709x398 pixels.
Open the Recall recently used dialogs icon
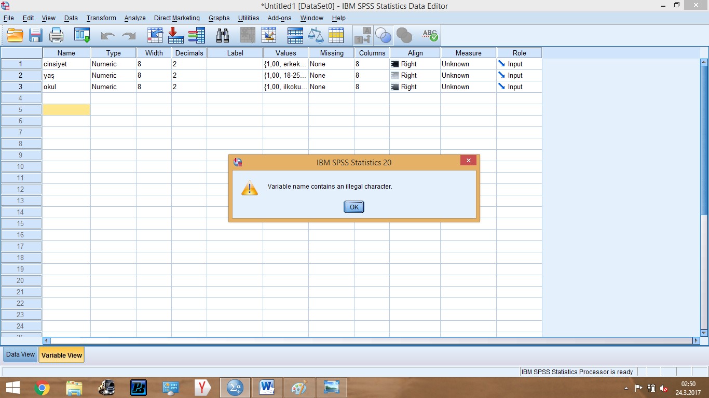click(x=82, y=35)
